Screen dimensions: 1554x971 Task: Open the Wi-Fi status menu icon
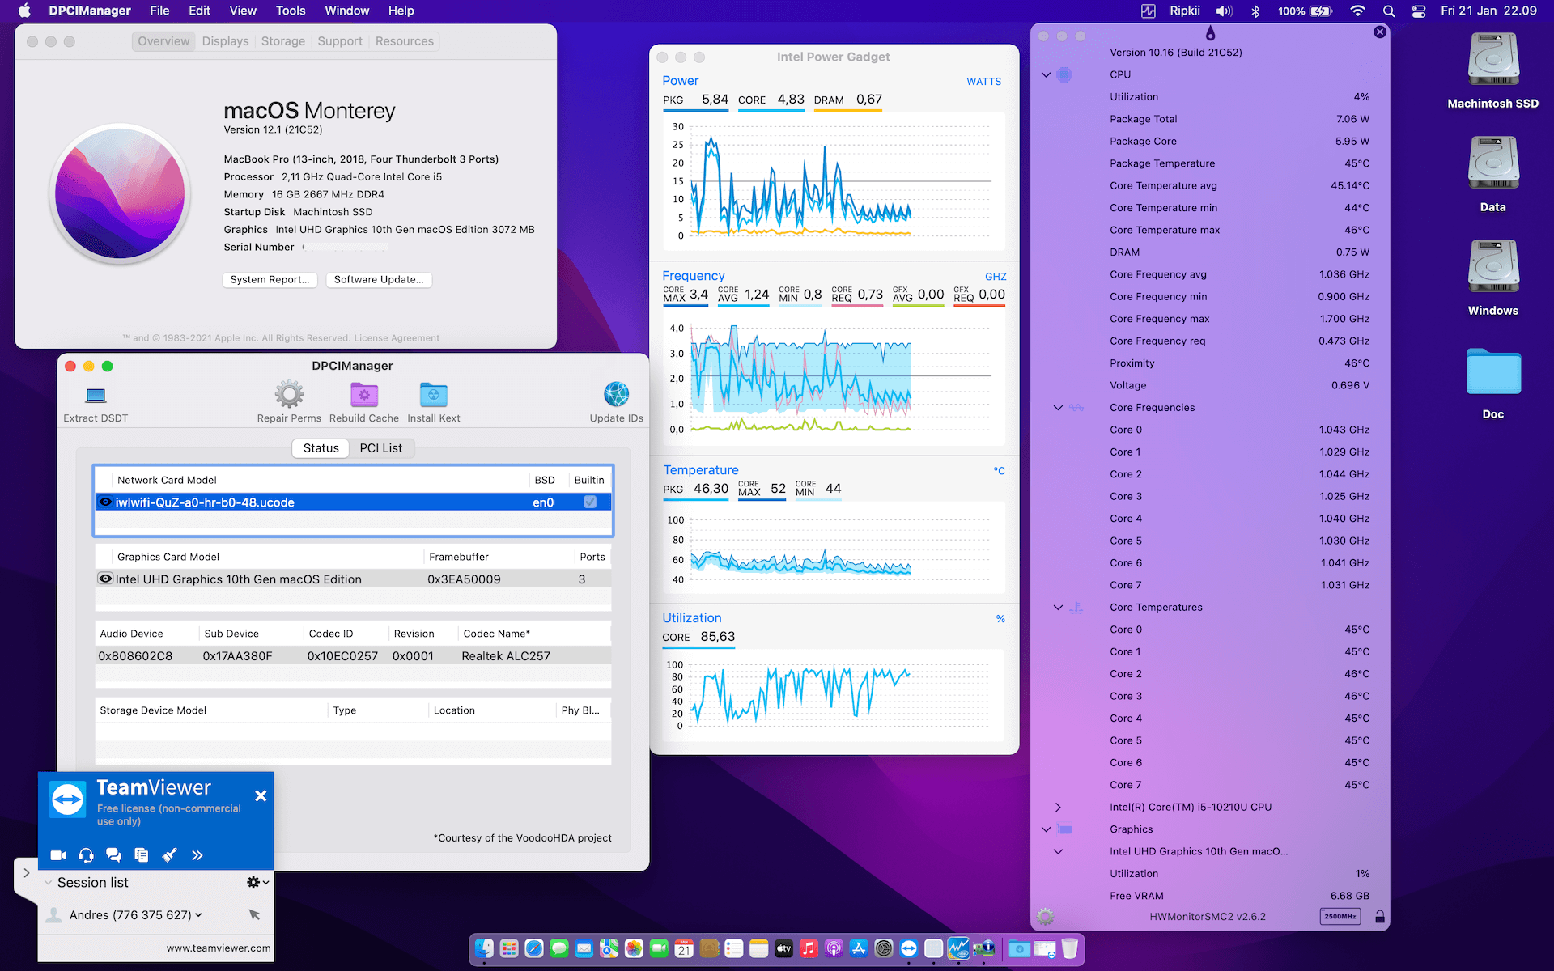pos(1357,11)
